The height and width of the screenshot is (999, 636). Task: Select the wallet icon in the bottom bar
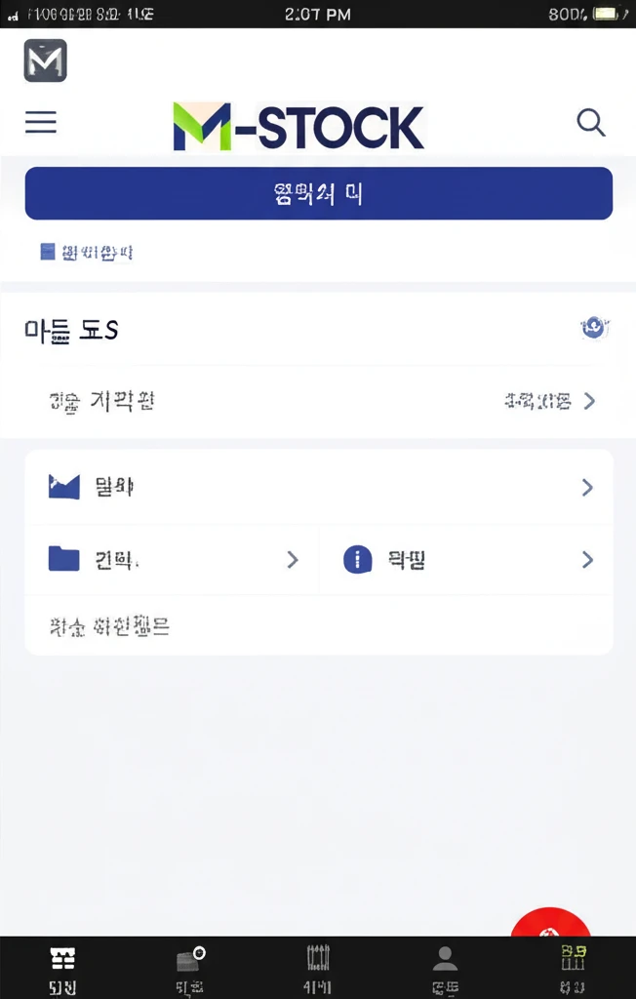tap(189, 959)
